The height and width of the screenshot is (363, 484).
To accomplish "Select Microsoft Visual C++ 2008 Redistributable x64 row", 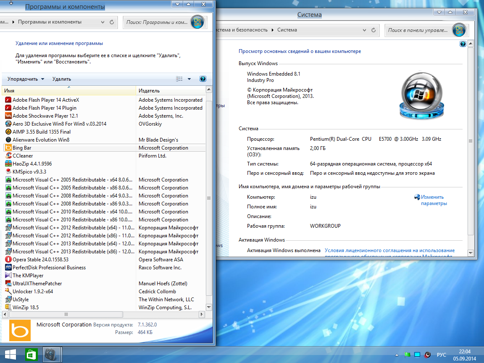I will (x=104, y=196).
